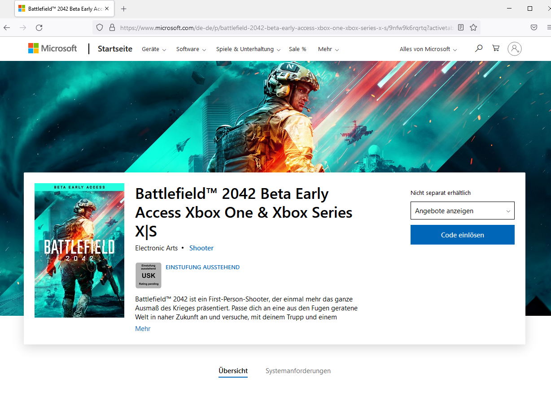
Task: Expand Alles von Microsoft menu
Action: click(x=428, y=49)
